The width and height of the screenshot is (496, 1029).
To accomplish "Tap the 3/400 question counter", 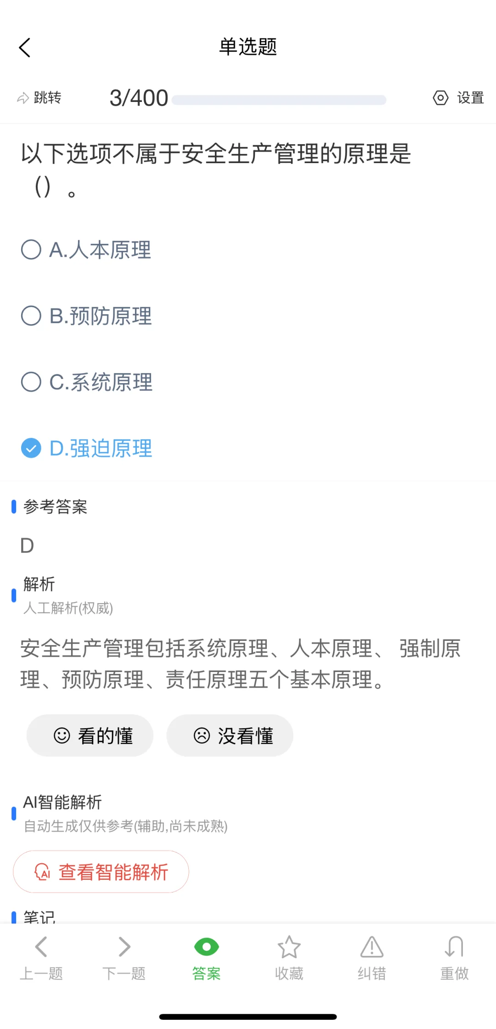I will click(139, 98).
